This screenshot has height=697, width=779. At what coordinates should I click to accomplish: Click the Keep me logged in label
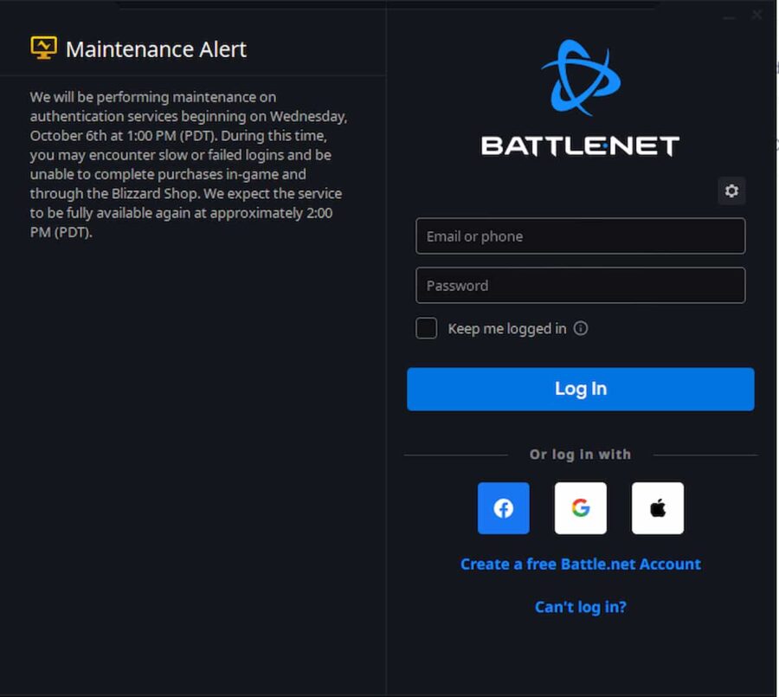coord(506,329)
